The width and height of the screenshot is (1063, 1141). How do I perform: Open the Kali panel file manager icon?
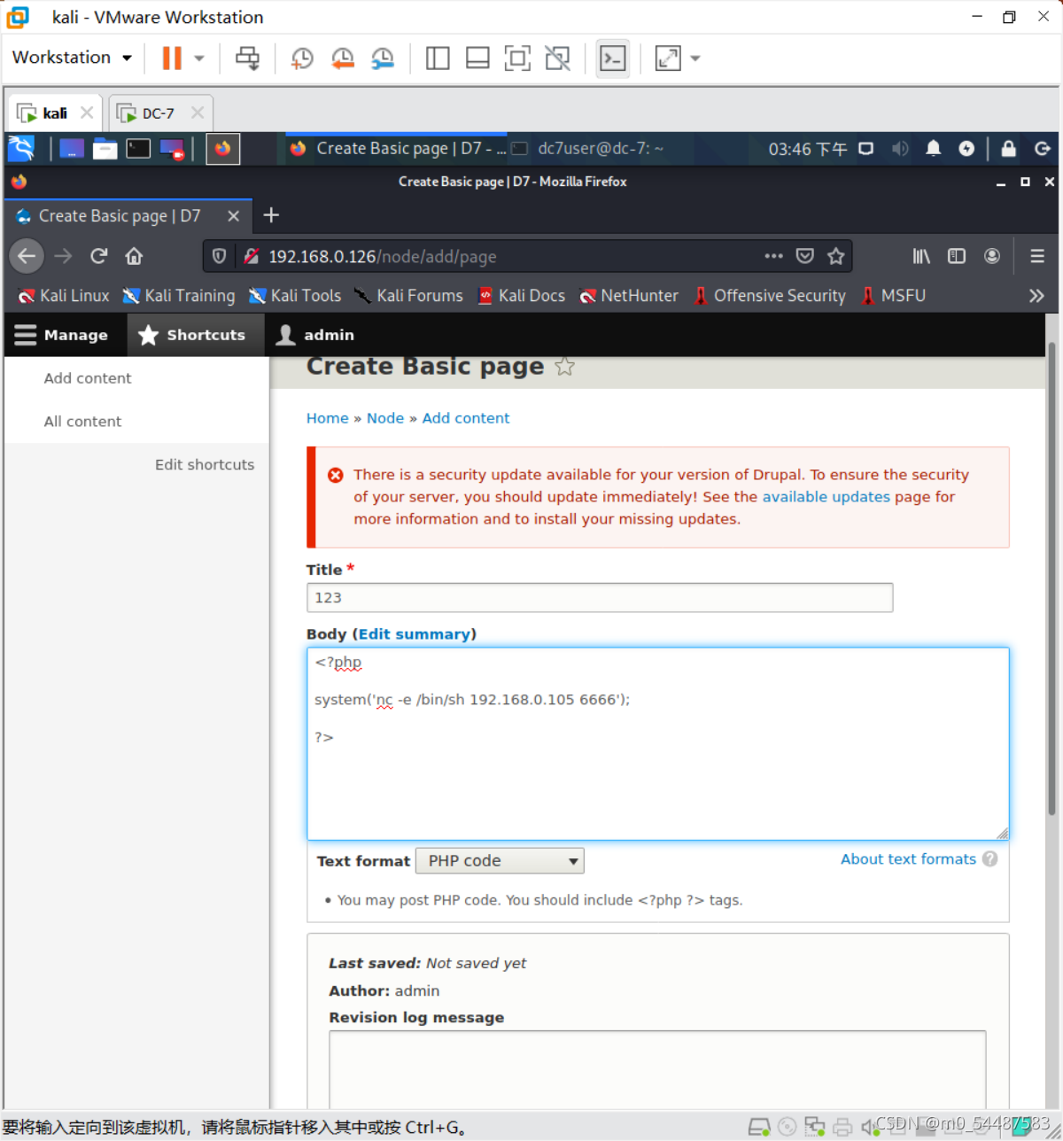[x=105, y=148]
